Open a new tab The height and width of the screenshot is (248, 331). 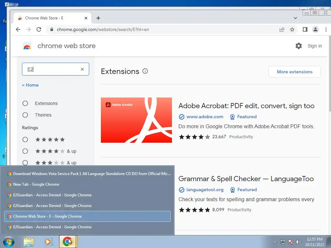[98, 18]
